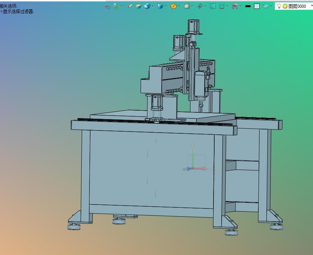Expand the zoom options dropdown arrow
This screenshot has width=313, height=255.
192,6
